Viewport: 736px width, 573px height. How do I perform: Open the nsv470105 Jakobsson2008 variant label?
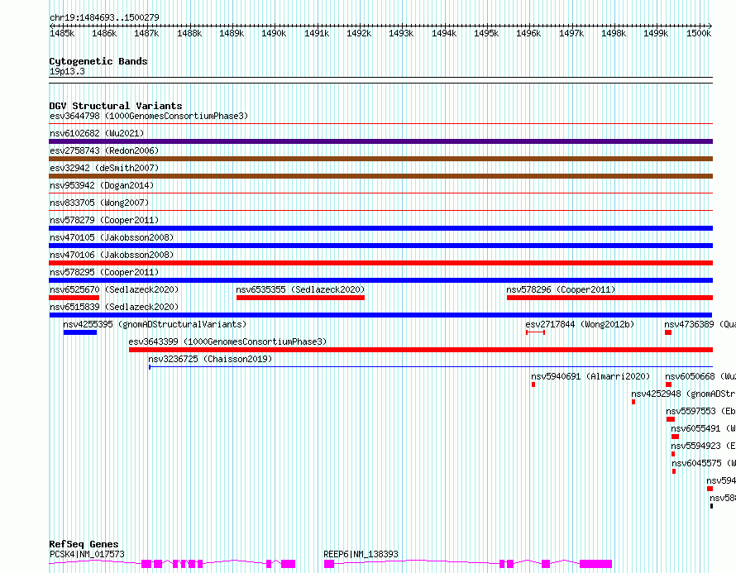pyautogui.click(x=112, y=237)
